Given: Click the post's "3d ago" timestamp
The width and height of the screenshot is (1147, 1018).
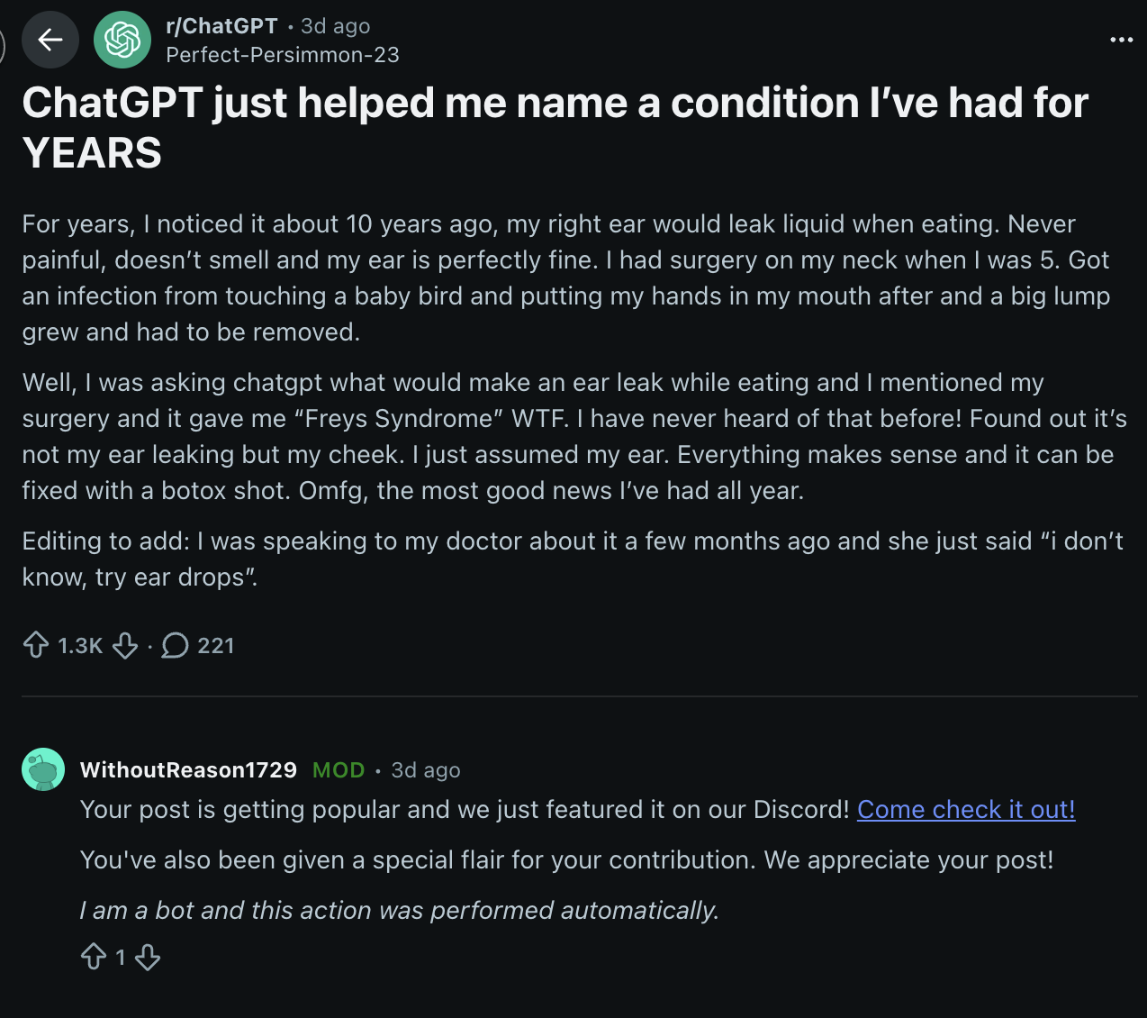Looking at the screenshot, I should (x=335, y=26).
